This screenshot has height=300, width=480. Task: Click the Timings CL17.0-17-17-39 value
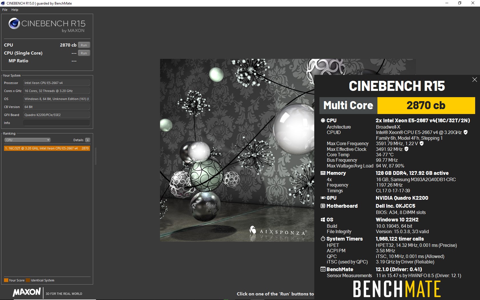tap(393, 191)
